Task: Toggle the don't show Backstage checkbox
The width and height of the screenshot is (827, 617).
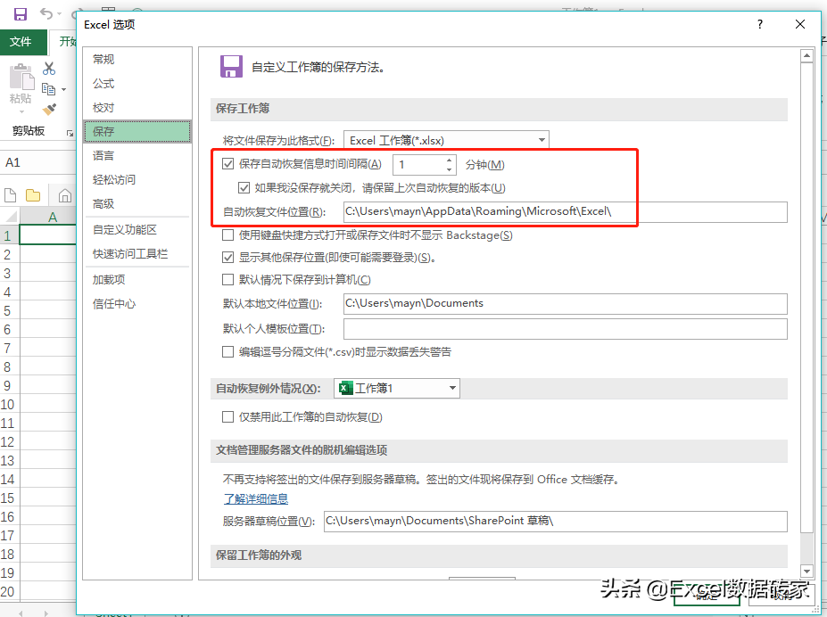Action: click(227, 235)
